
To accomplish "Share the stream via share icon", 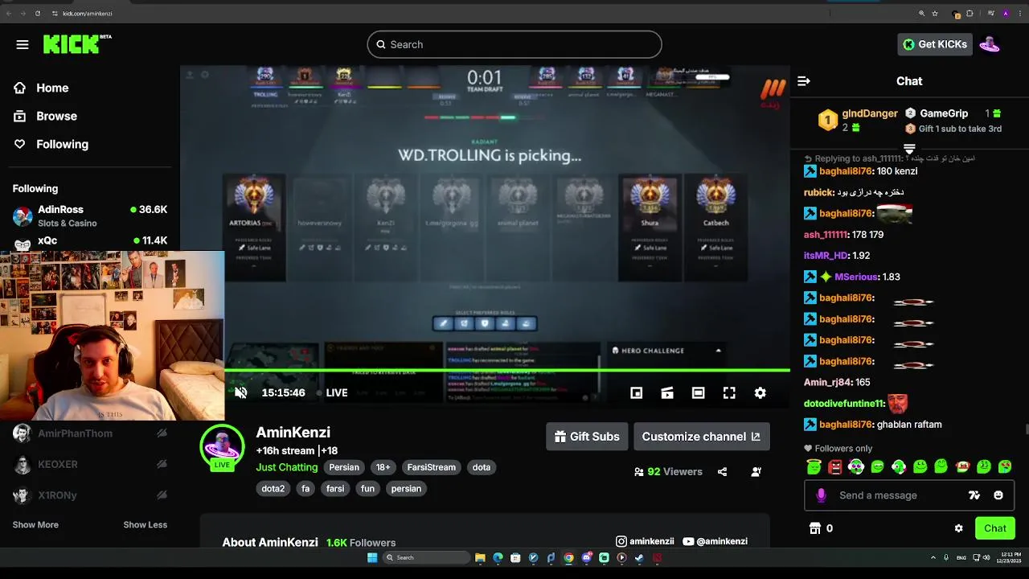I will pos(722,472).
